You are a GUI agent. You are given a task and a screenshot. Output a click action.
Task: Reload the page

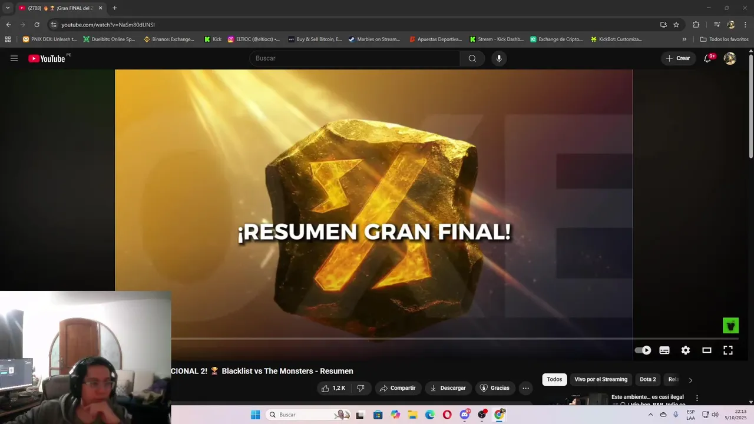point(37,25)
